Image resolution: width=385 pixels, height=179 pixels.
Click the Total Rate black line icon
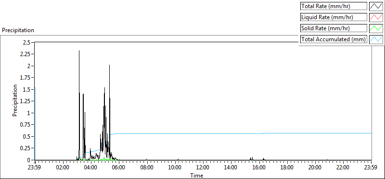(x=376, y=6)
